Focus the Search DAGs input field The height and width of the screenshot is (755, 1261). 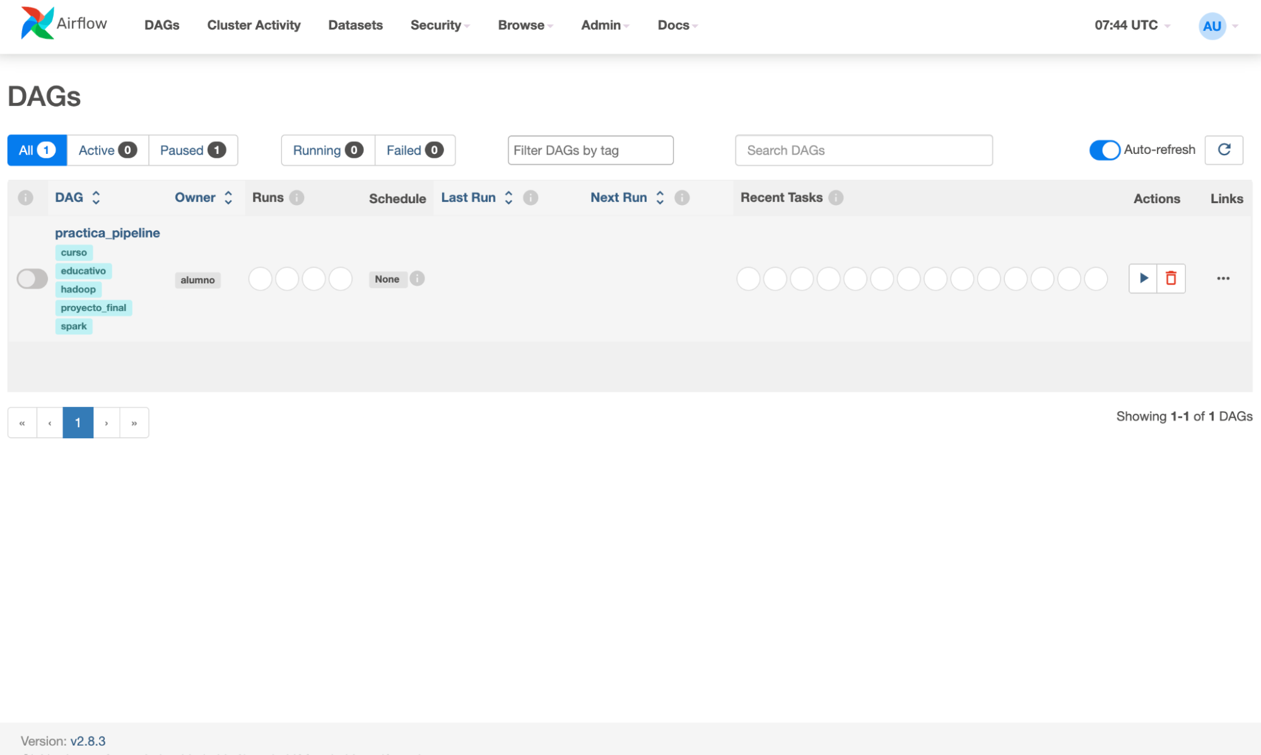[x=864, y=150]
